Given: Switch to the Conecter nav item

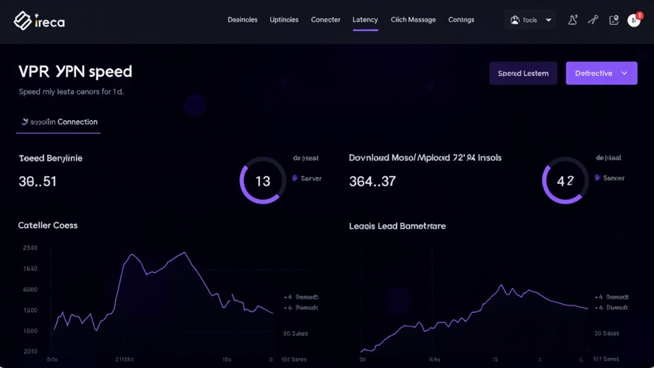Looking at the screenshot, I should click(x=325, y=20).
